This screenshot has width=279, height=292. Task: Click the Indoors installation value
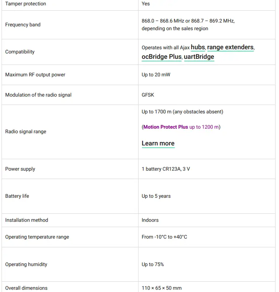click(x=150, y=220)
